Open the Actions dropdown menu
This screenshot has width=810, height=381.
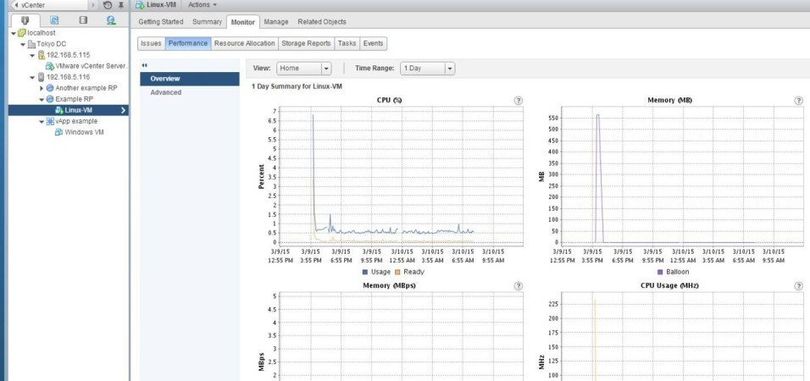tap(202, 5)
